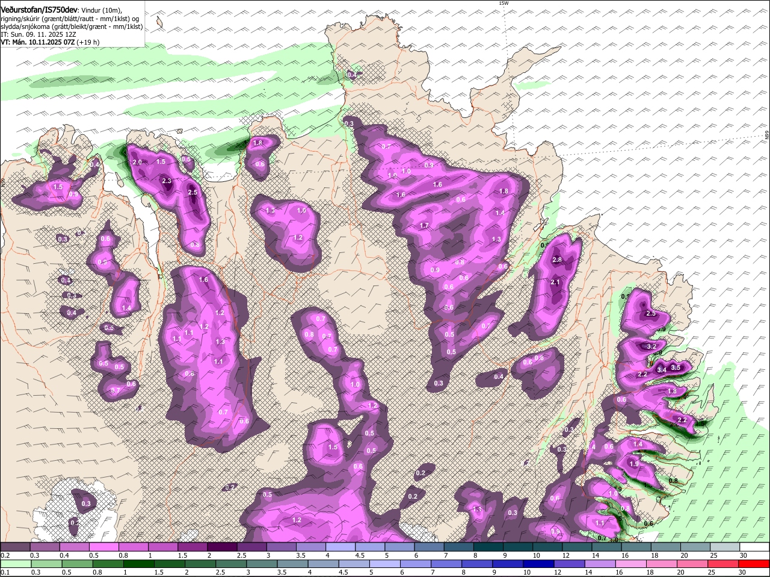Pick the white swatch after 30 in upper scale
770x577 pixels.
755,546
